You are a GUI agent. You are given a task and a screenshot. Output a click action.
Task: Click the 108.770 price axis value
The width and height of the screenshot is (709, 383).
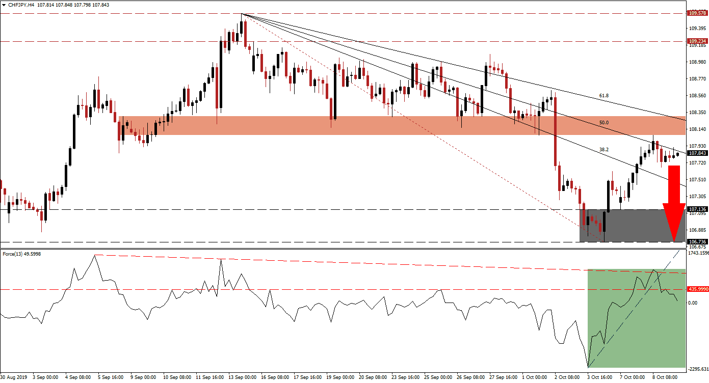click(x=697, y=79)
